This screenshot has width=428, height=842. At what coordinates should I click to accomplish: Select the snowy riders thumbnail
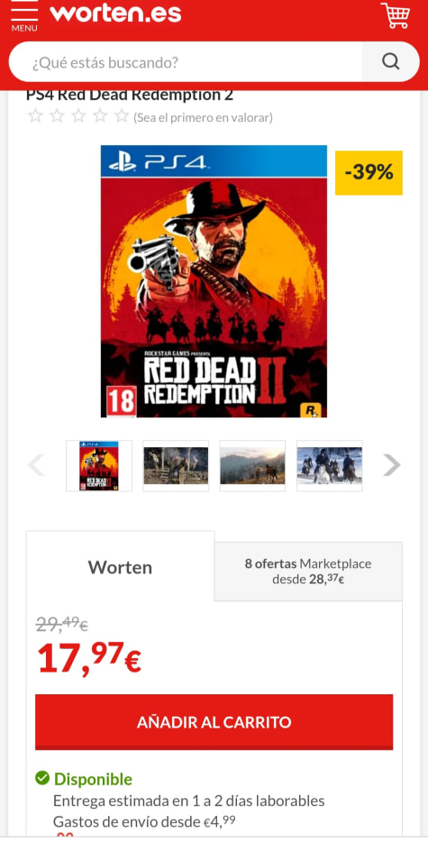point(329,465)
